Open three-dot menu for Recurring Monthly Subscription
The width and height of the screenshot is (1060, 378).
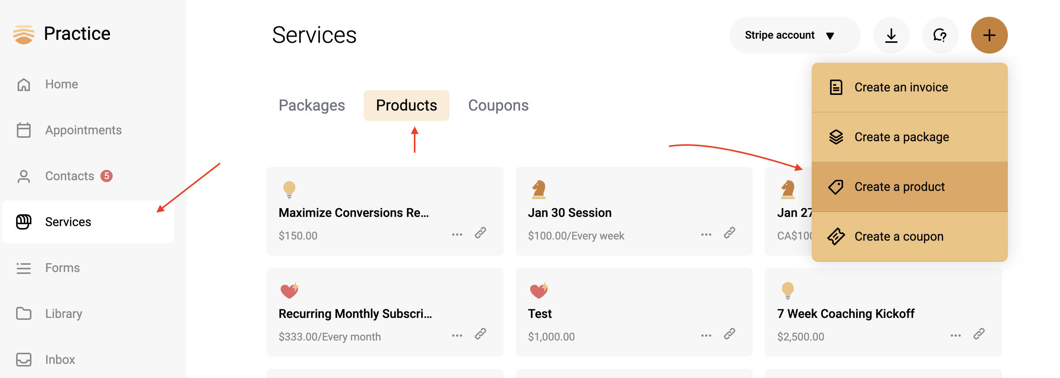(457, 336)
